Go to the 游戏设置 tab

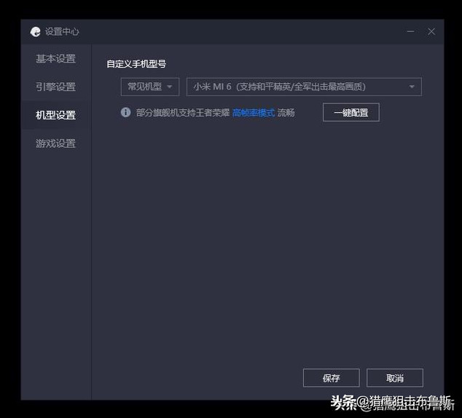56,143
